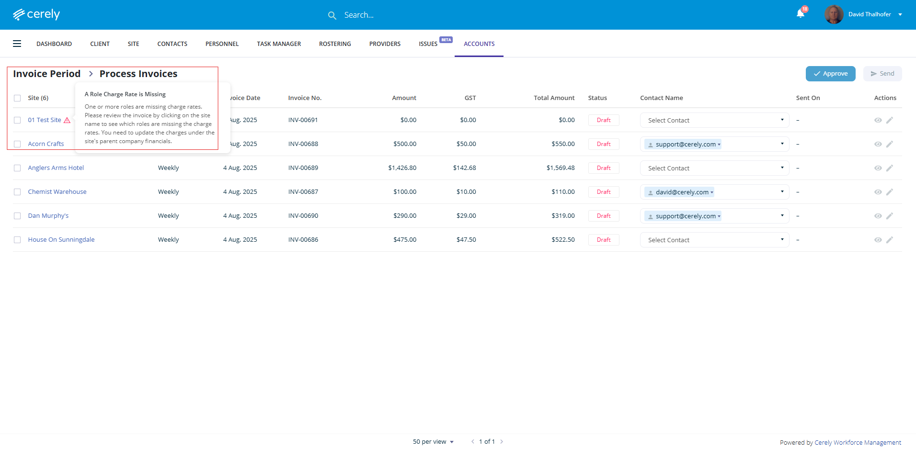Click the Cerely logo
Image resolution: width=916 pixels, height=449 pixels.
[36, 14]
